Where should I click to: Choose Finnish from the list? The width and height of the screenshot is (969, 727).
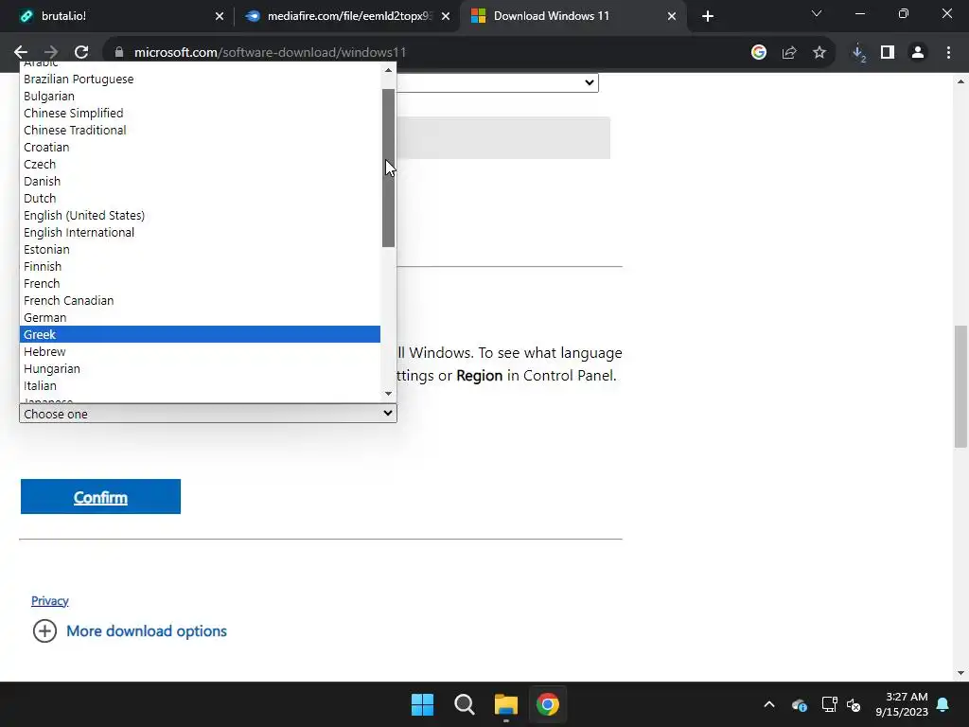pos(200,266)
